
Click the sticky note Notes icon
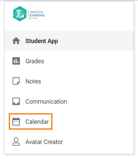point(16,81)
